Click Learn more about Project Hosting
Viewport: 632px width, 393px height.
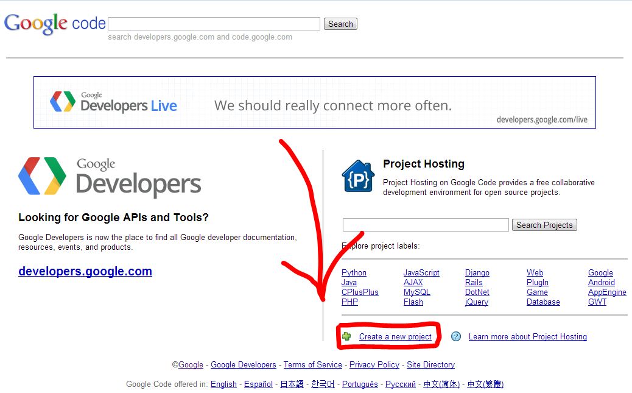tap(528, 336)
